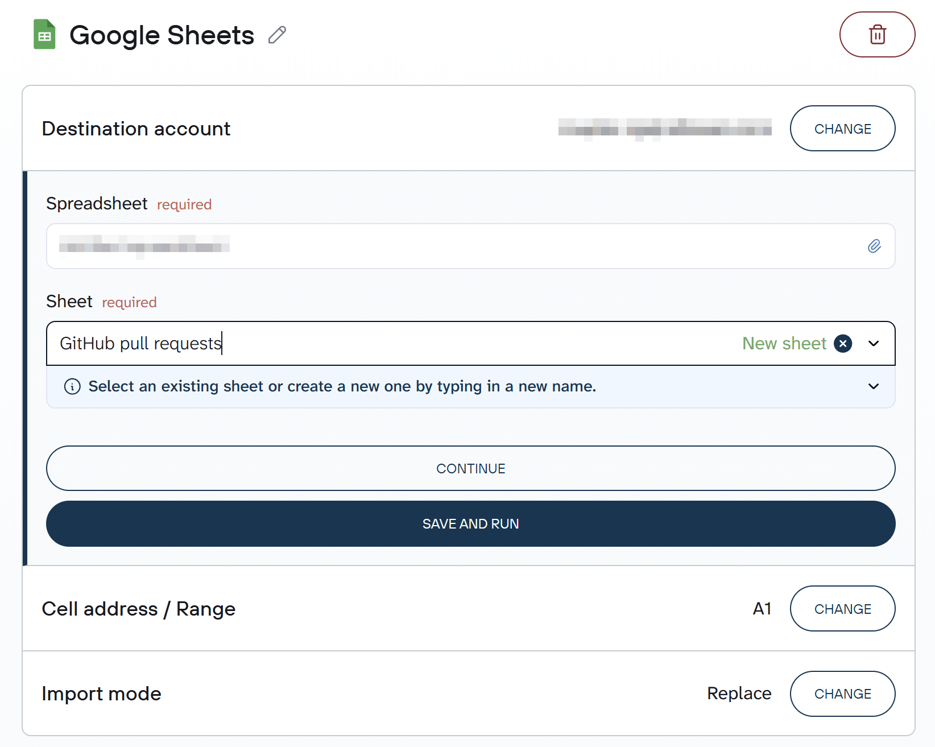Open the Sheet dropdown arrow
The height and width of the screenshot is (747, 935).
(874, 344)
